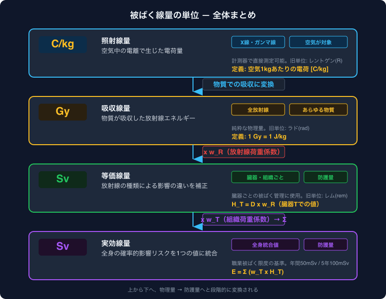Click 物質が吸収した放射線エネルギー description

pos(148,118)
